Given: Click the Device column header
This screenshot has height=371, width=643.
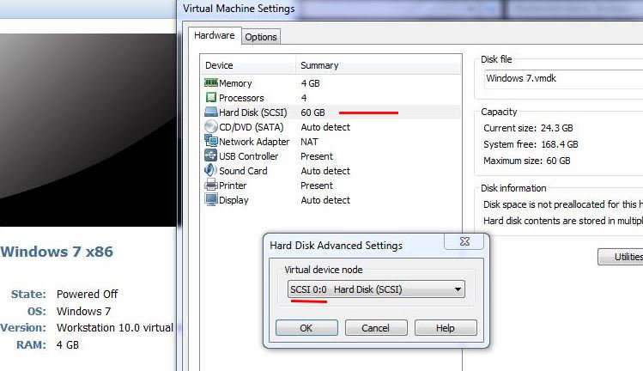Looking at the screenshot, I should [248, 65].
